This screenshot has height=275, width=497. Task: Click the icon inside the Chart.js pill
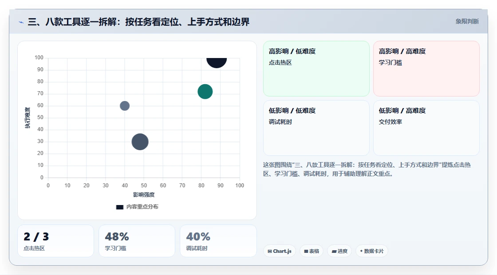(270, 251)
